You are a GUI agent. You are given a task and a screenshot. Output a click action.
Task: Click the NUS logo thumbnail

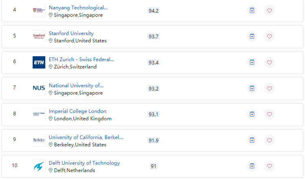coord(39,88)
